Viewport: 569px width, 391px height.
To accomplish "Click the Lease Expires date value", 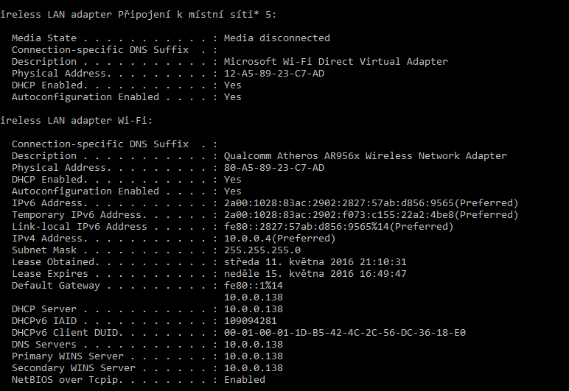I will (315, 274).
